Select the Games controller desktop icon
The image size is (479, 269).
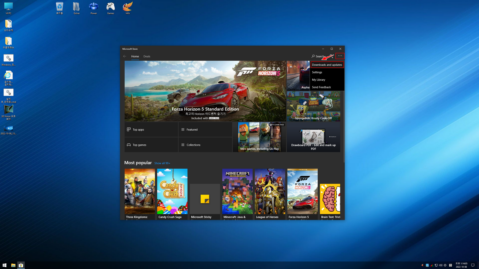pyautogui.click(x=111, y=8)
